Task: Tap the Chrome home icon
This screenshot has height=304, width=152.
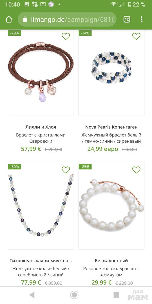Action: (x=9, y=19)
